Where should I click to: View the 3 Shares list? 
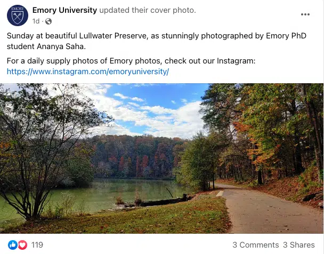point(300,245)
